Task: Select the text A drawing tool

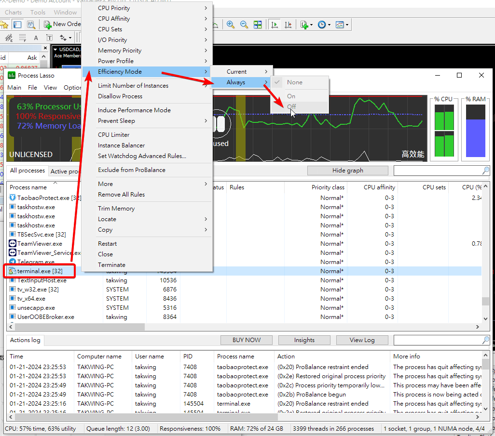Action: pyautogui.click(x=36, y=38)
